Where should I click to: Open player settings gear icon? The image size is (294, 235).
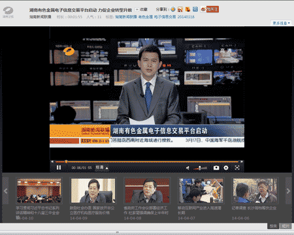[x=226, y=168]
